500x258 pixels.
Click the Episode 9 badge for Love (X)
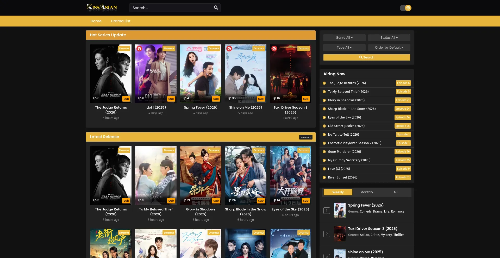tap(403, 169)
